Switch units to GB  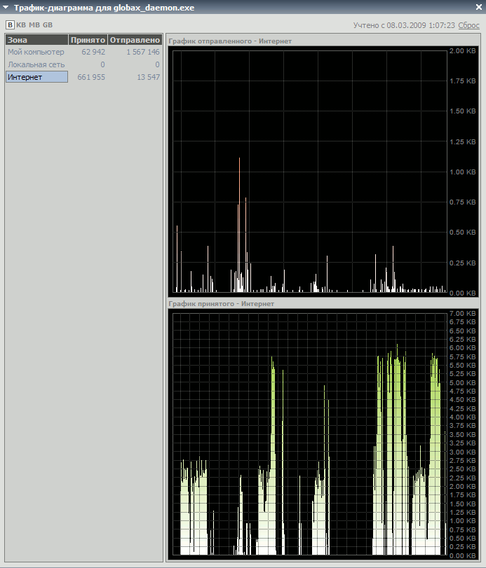(48, 25)
